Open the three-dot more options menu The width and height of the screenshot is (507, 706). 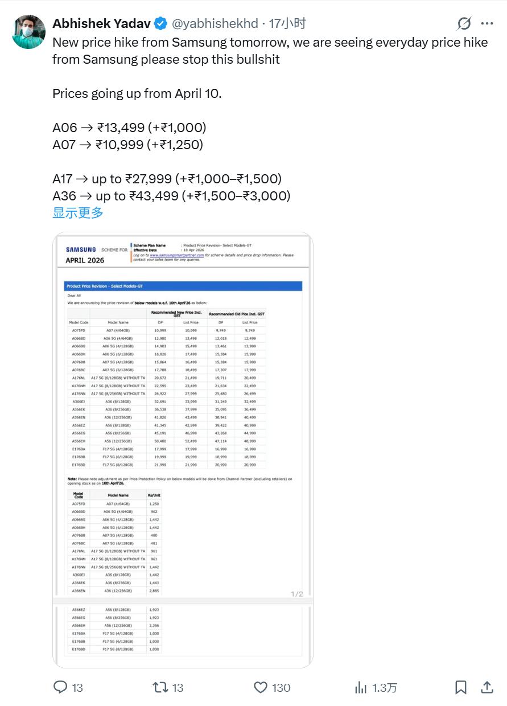coord(487,23)
